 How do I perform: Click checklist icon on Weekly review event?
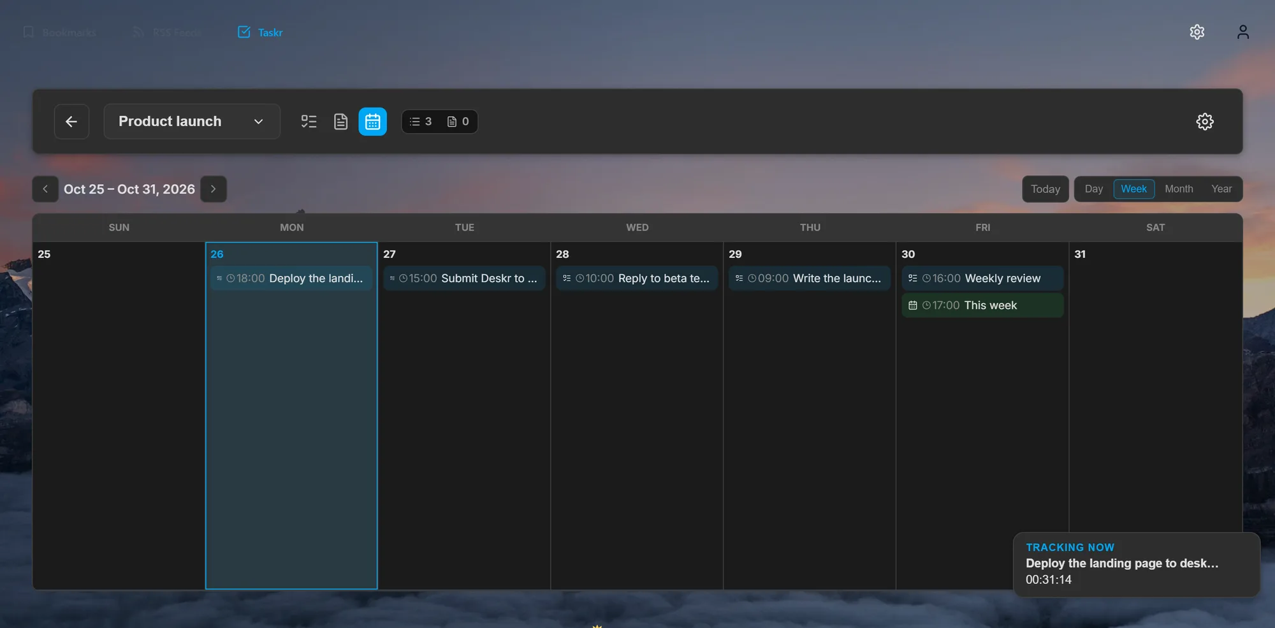[912, 278]
